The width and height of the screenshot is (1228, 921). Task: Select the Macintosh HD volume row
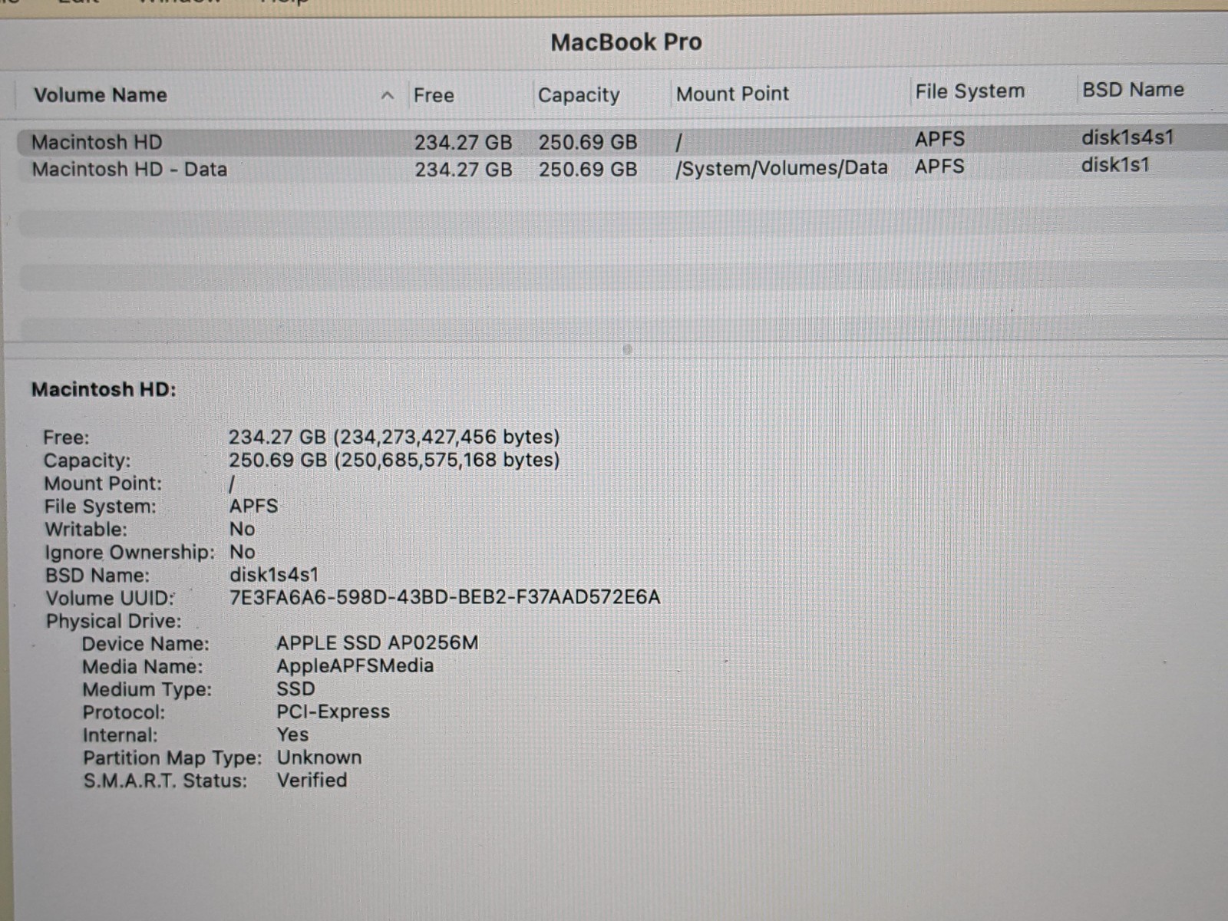click(x=622, y=141)
